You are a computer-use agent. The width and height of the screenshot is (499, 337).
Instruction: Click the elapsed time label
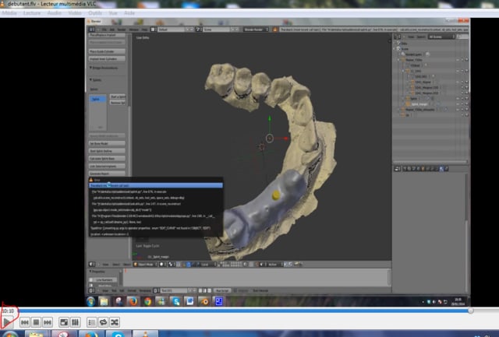coord(8,311)
